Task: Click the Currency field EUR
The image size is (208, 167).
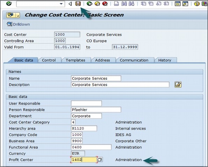Action: click(x=78, y=153)
